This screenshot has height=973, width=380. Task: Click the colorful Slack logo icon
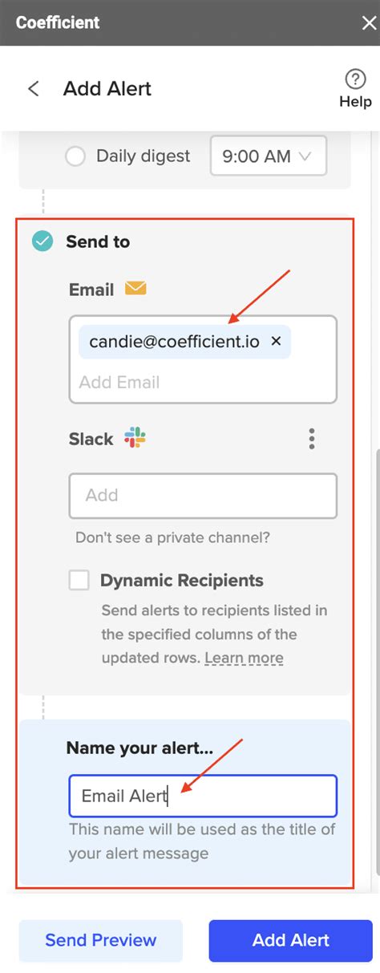click(135, 438)
